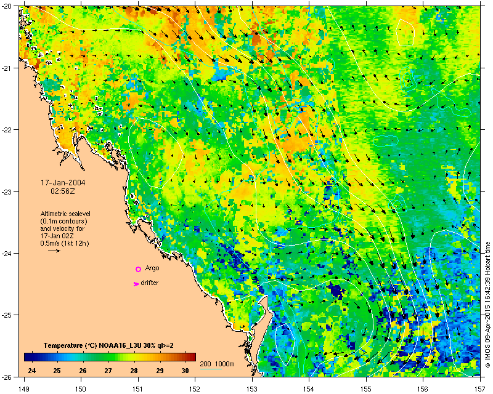Click the 'Argo' legend label
Image resolution: width=493 pixels, height=394 pixels.
coord(152,268)
